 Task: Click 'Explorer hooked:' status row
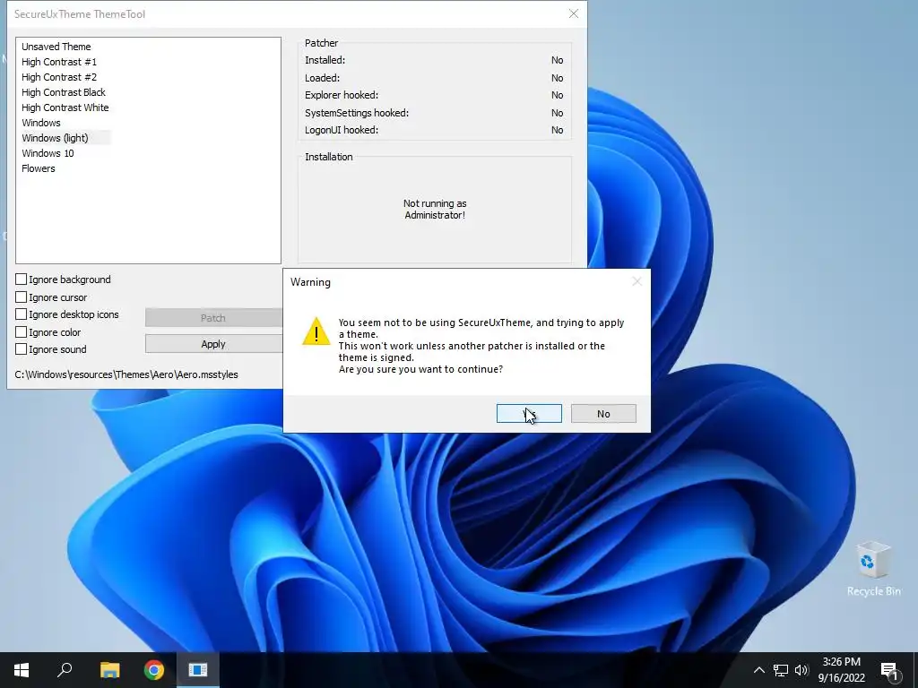(434, 95)
